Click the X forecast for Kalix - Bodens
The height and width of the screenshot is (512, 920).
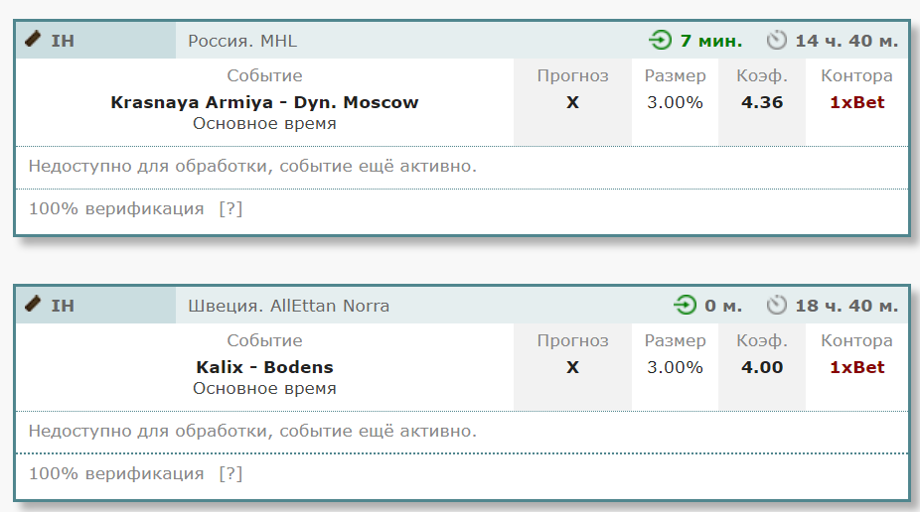point(572,367)
